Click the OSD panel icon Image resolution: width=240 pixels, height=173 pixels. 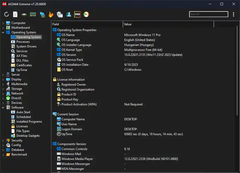77,14
